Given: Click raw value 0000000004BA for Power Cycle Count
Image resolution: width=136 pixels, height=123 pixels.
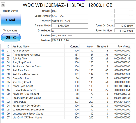Looking at the screenshot, I should tap(122, 86).
